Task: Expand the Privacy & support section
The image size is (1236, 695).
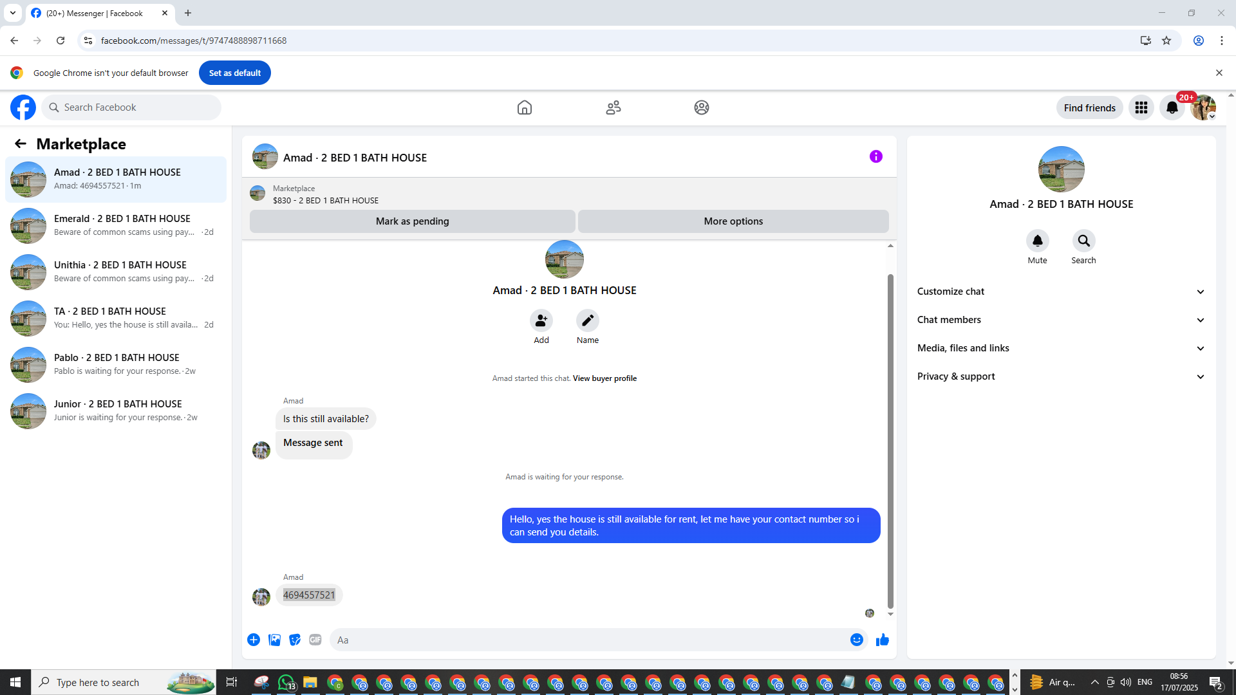Action: [1062, 376]
